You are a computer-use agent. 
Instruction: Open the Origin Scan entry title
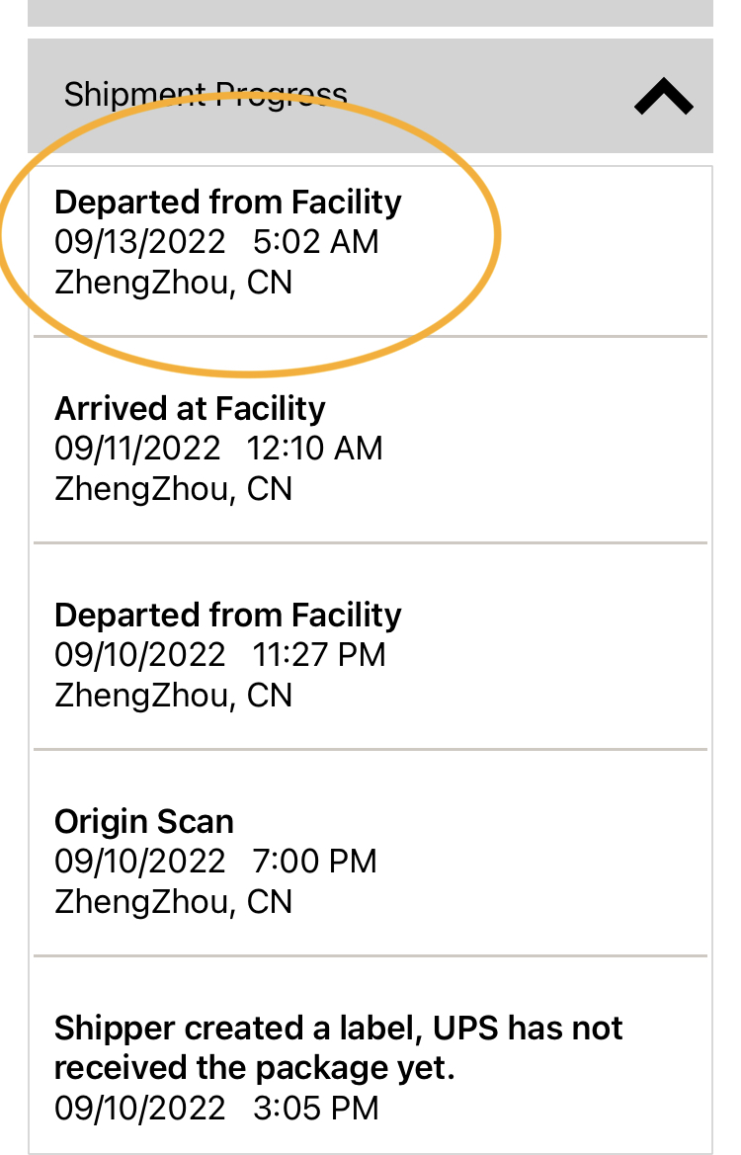pyautogui.click(x=144, y=822)
